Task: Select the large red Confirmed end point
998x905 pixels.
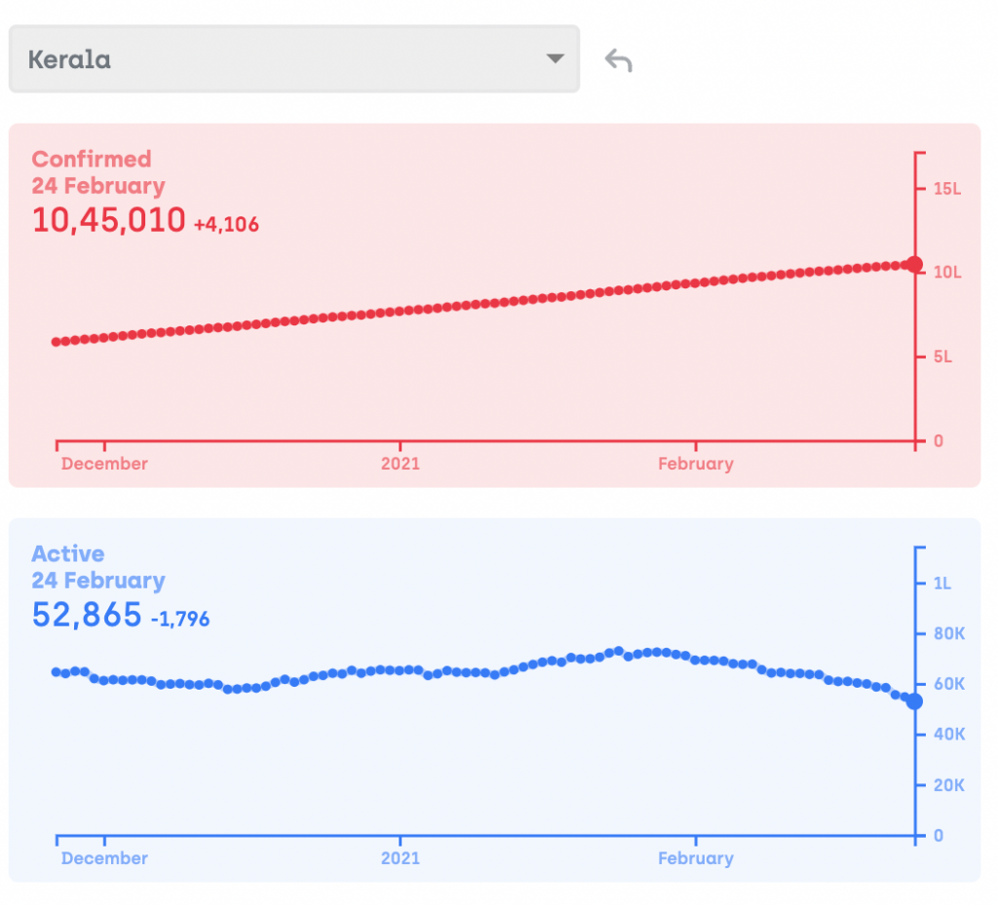Action: [914, 264]
